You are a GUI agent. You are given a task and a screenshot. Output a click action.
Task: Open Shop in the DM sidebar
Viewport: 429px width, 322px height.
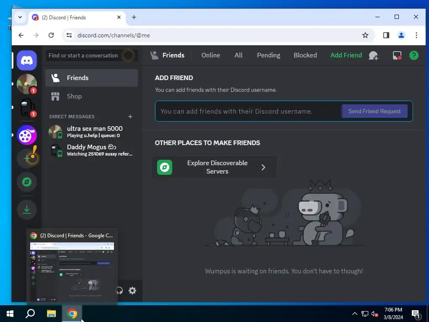coord(92,96)
